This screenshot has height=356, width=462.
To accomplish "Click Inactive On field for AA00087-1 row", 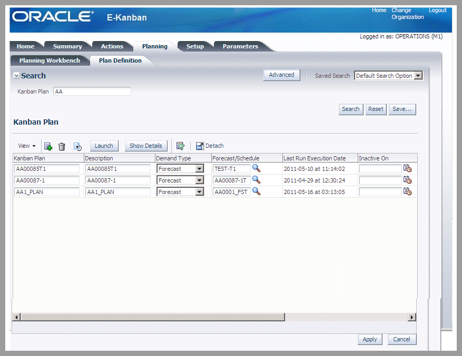I will pyautogui.click(x=380, y=180).
